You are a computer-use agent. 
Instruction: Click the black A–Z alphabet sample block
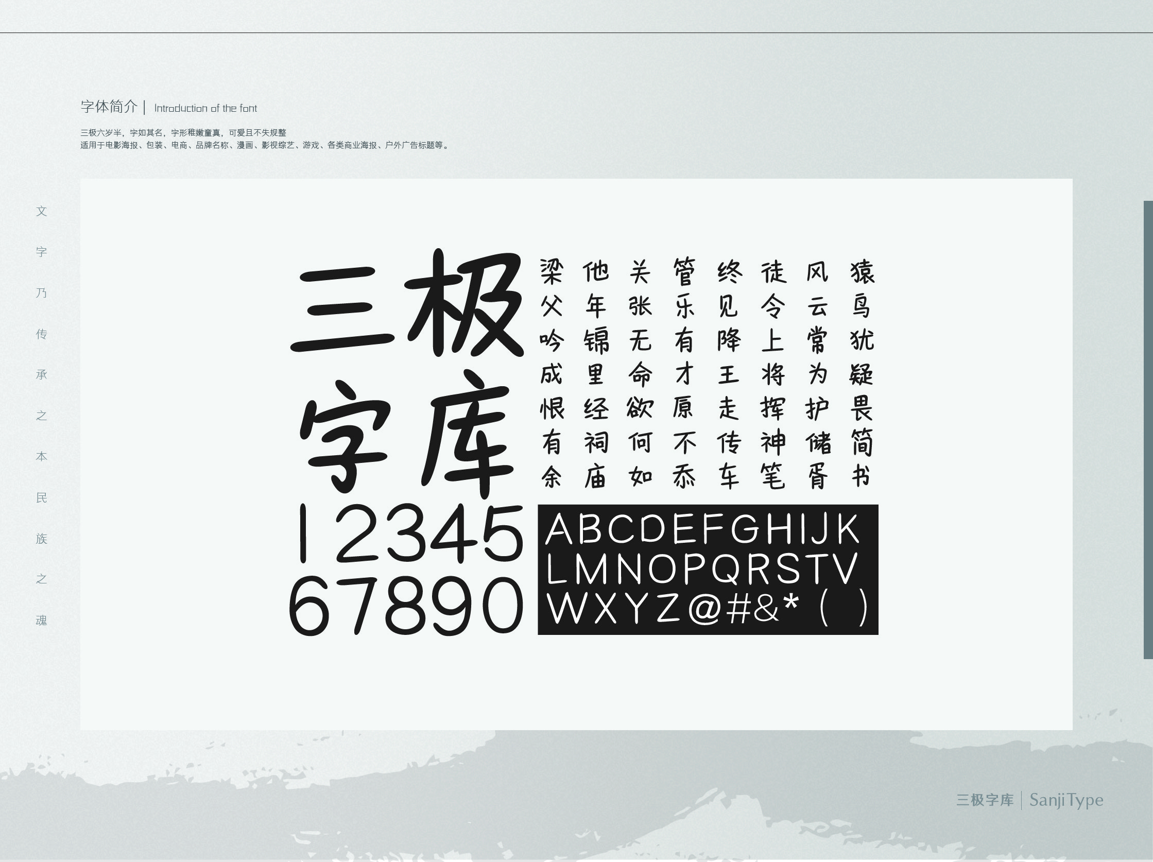pos(708,569)
